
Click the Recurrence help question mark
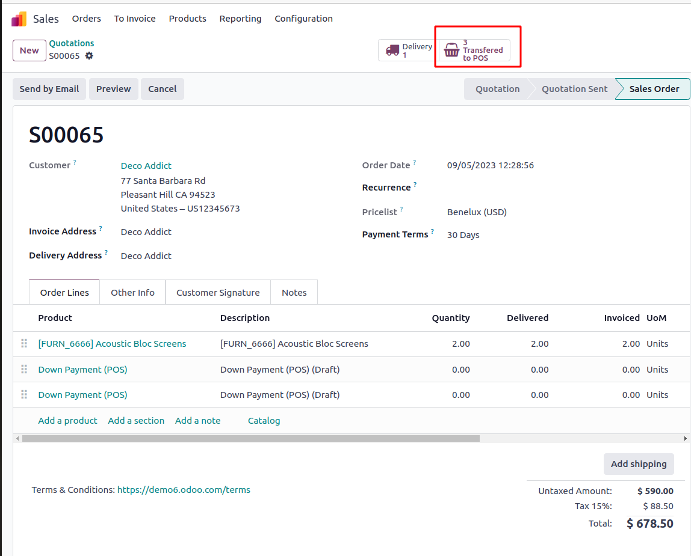415,185
